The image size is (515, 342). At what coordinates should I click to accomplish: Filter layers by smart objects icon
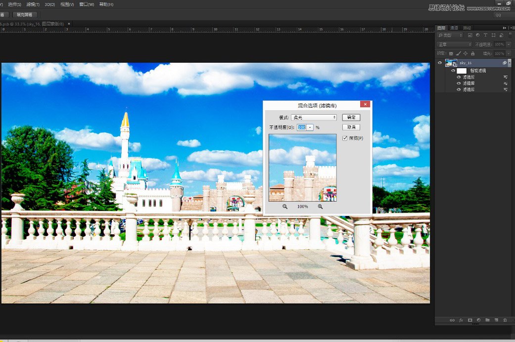pos(501,35)
